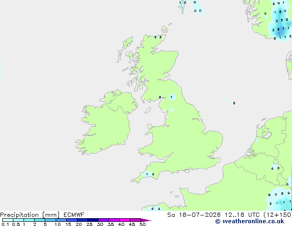The width and height of the screenshot is (292, 226).
Task: Click the 40–45 mm magenta legend swatch
Action: click(x=125, y=220)
